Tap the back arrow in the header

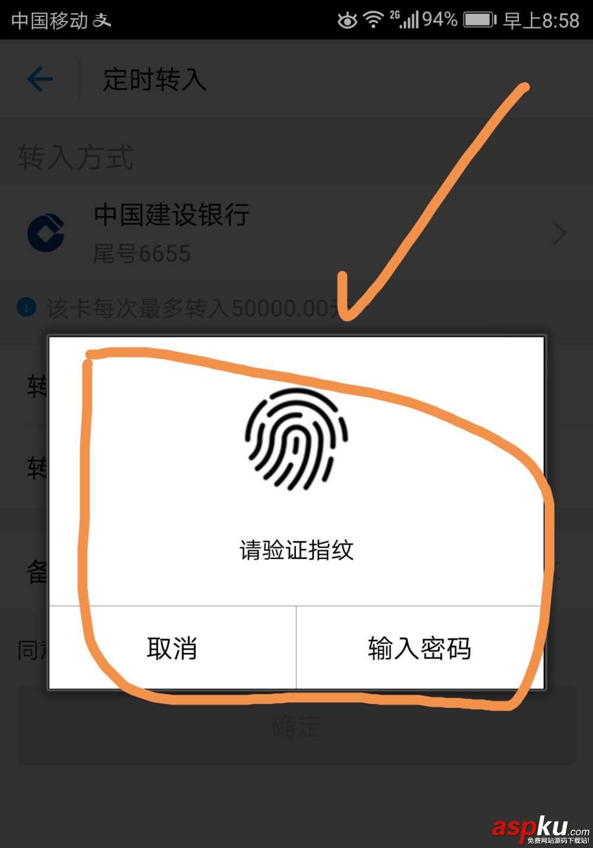point(40,79)
